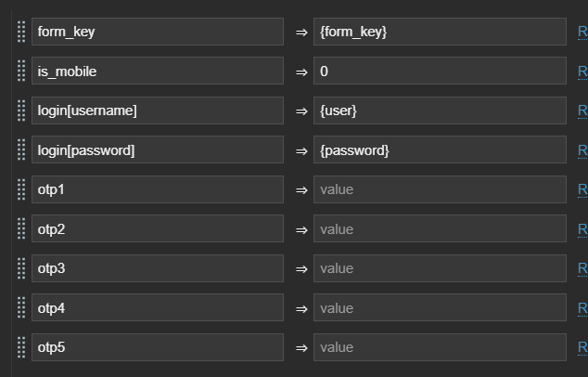This screenshot has width=588, height=377.
Task: Focus the {user} value field
Action: 439,110
